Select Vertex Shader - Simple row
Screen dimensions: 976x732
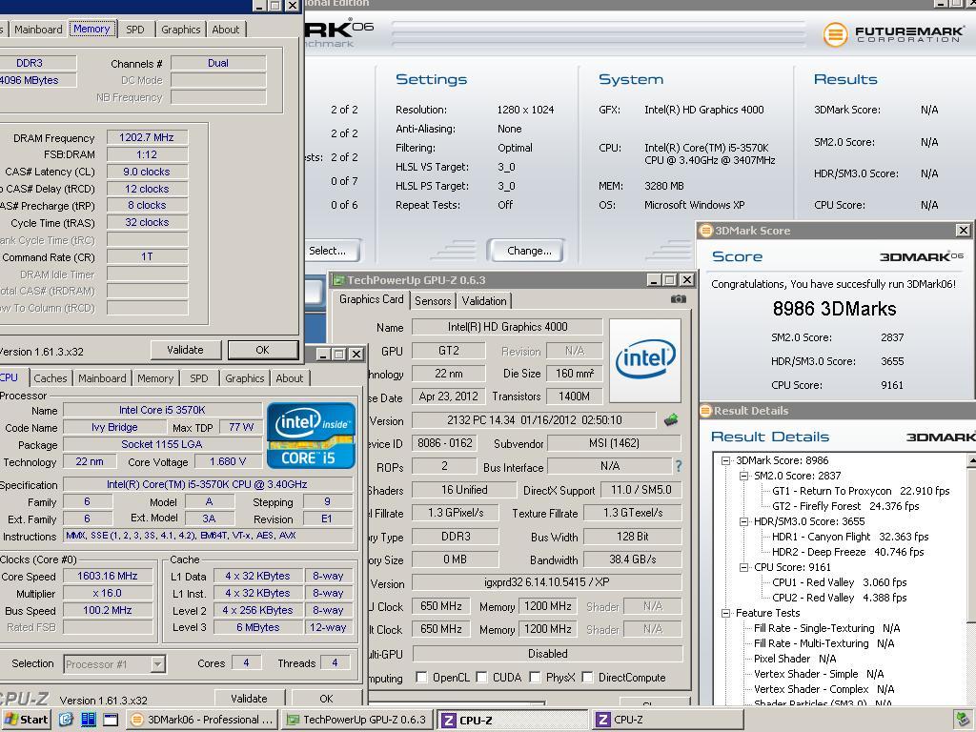819,674
